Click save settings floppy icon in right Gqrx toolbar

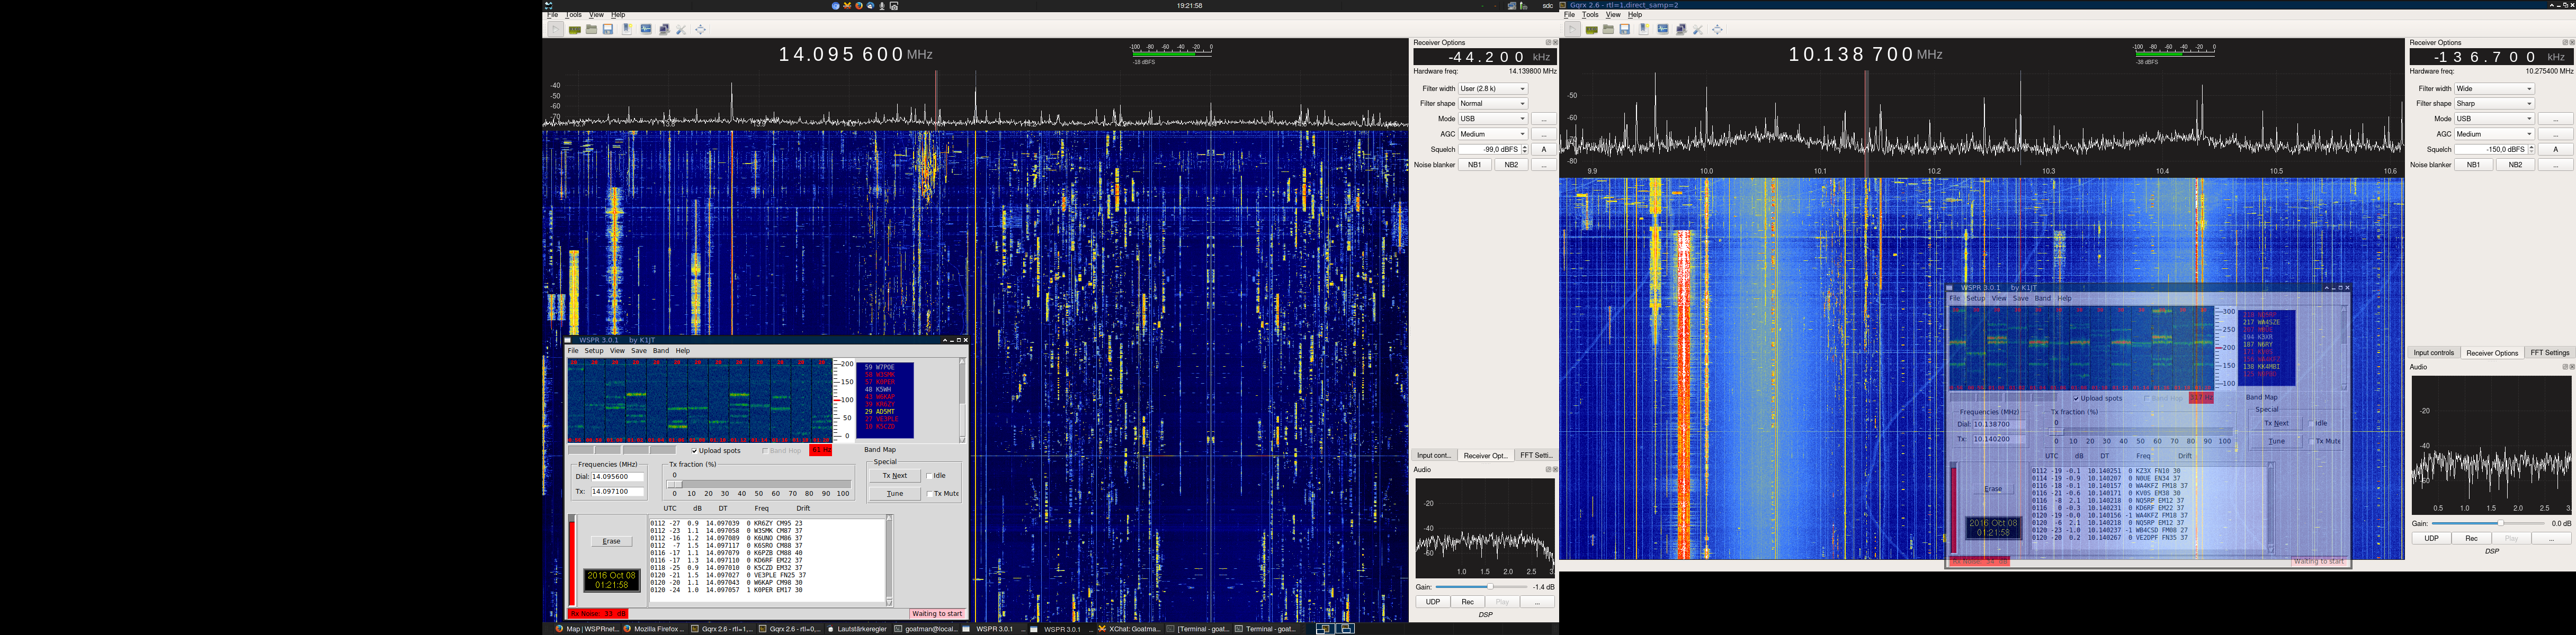[1625, 29]
